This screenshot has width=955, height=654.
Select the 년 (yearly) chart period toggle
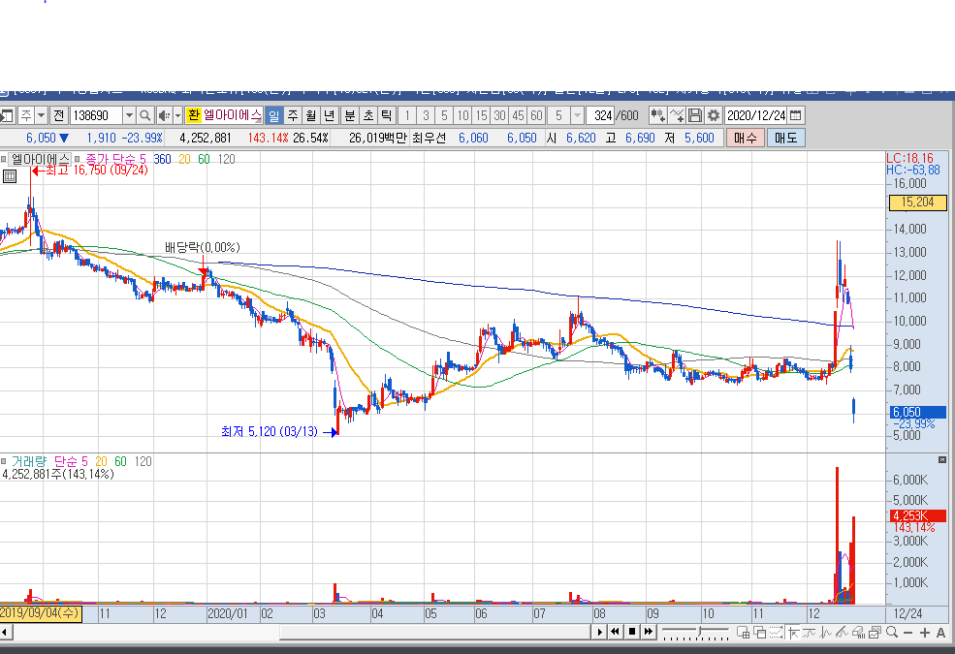tap(329, 115)
